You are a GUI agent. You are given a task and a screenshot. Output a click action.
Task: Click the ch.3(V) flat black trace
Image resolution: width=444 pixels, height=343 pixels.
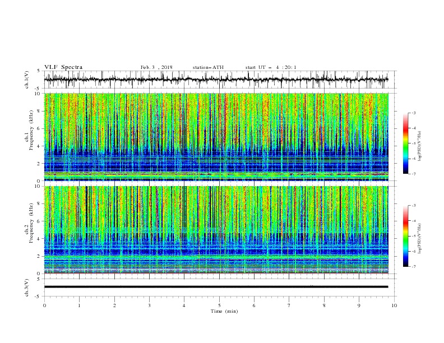point(216,287)
